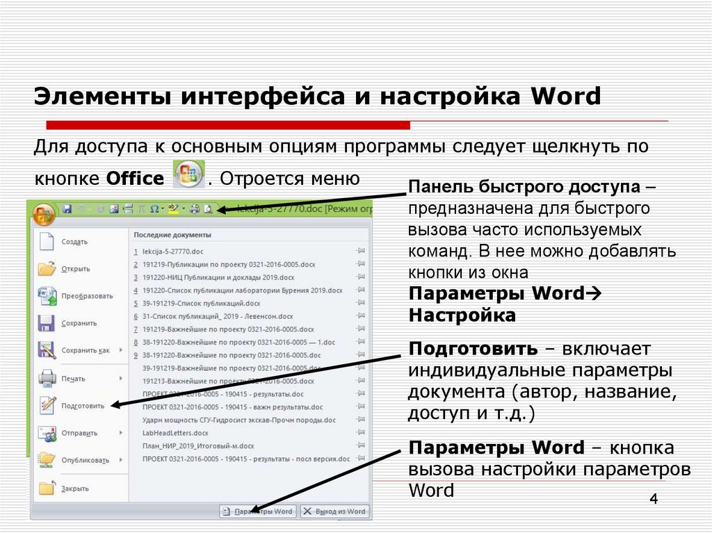This screenshot has width=712, height=533.
Task: Click the Save floppy icon in quick access toolbar
Action: pyautogui.click(x=67, y=209)
